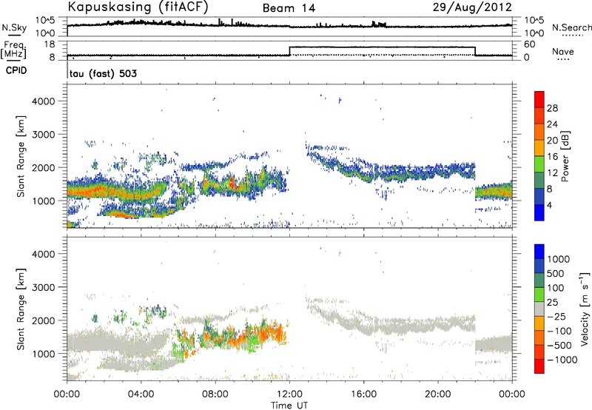Select the "Beam 14" label
Image resolution: width=592 pixels, height=410 pixels.
pyautogui.click(x=289, y=8)
